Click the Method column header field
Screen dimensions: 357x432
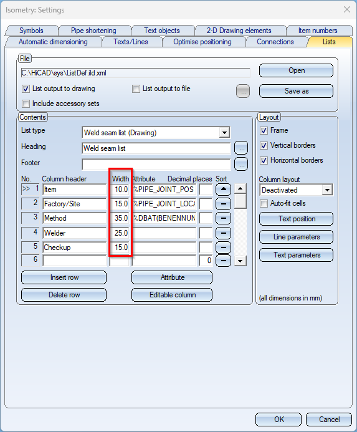(74, 218)
